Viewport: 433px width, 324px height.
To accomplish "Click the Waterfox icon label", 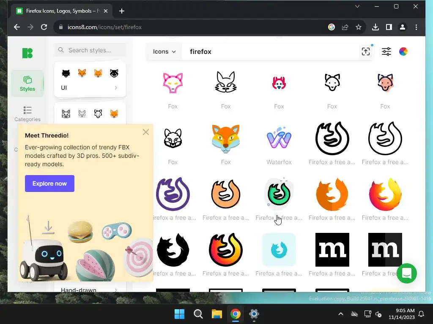I will (279, 162).
